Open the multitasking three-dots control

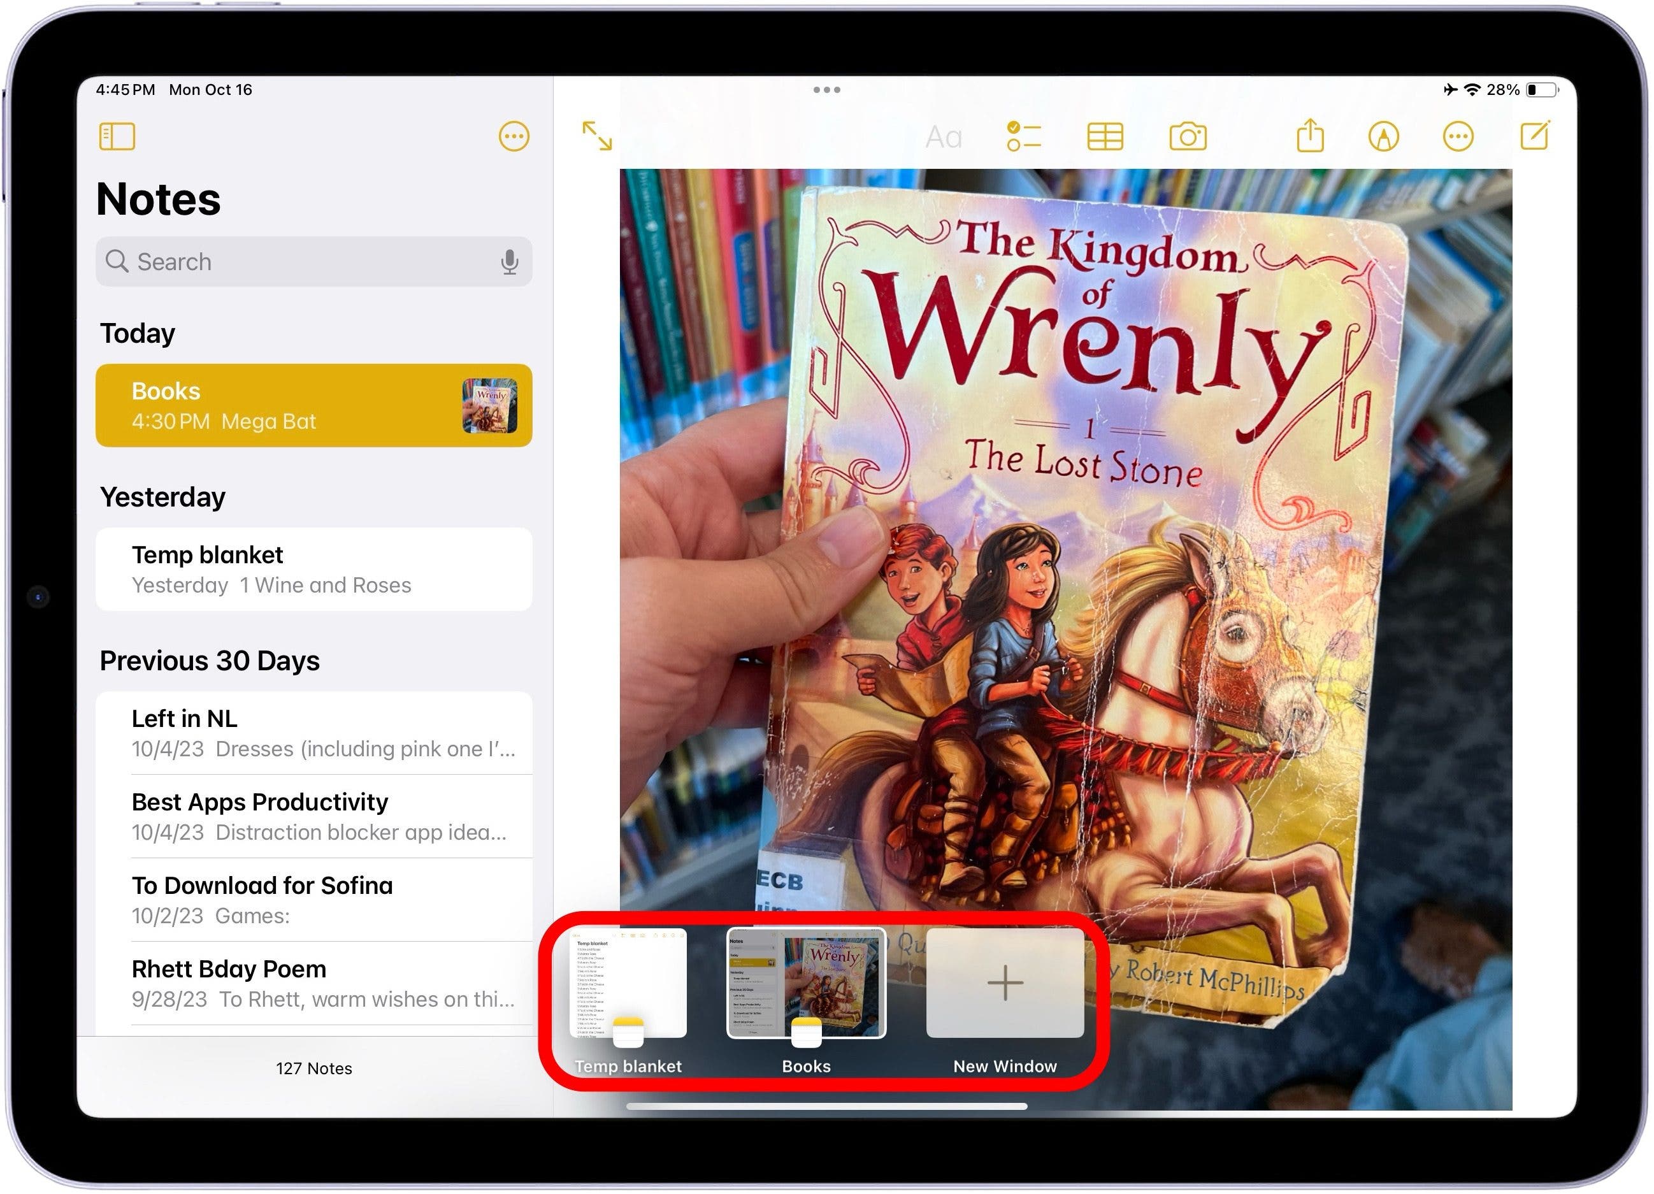point(826,90)
